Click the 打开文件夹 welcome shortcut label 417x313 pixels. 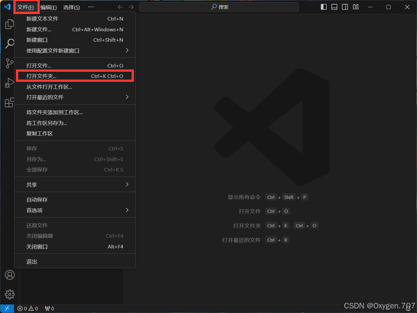click(247, 226)
